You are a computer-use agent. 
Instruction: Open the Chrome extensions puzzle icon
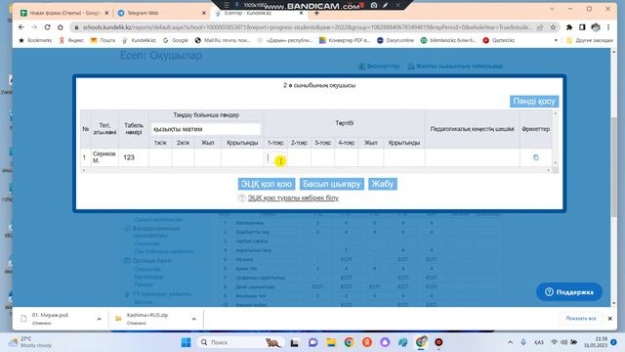(x=569, y=27)
